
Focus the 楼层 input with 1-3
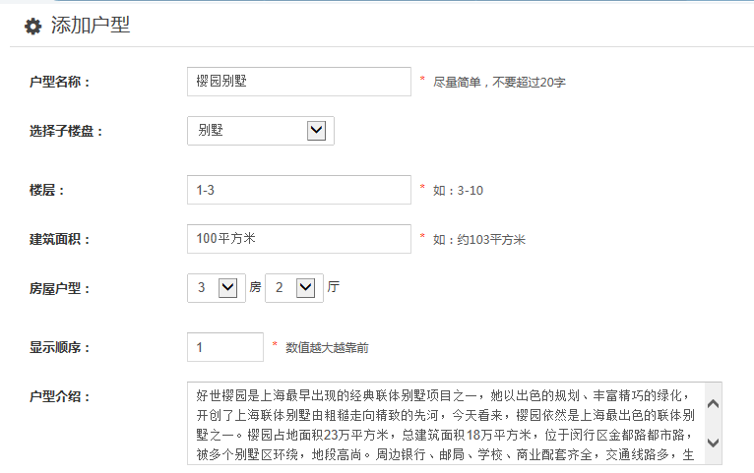298,190
